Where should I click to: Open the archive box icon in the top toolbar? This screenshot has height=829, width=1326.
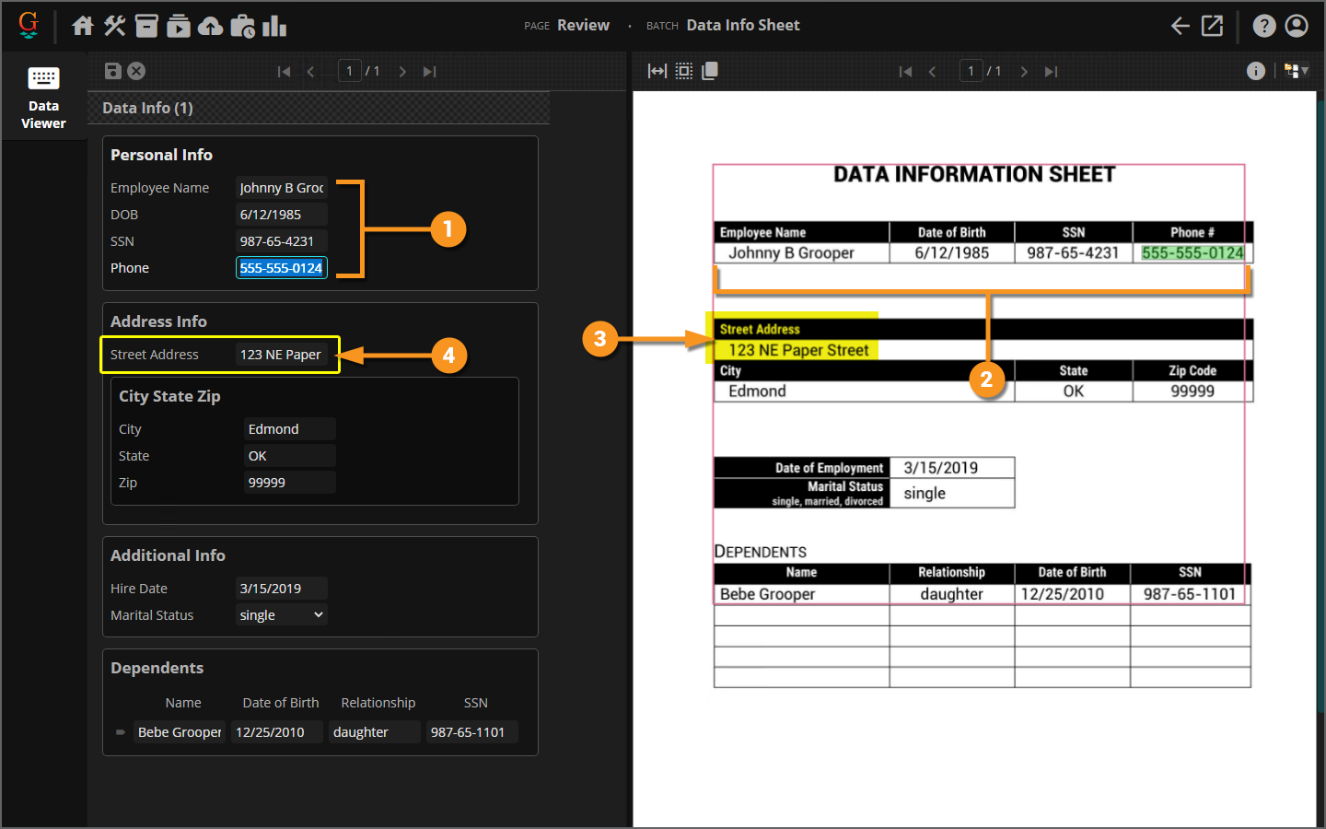coord(146,26)
